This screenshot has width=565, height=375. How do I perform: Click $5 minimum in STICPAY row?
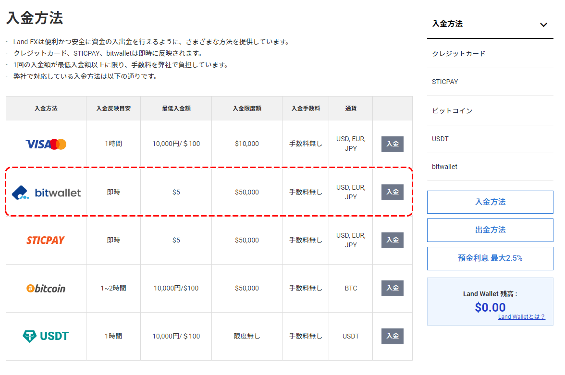point(176,240)
